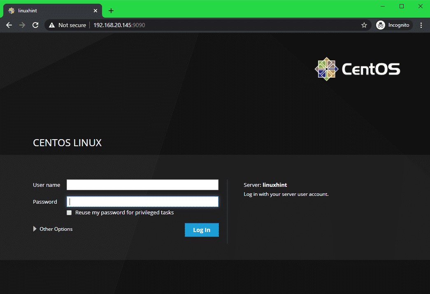Click the Password label
Screen dimensions: 430x294
tap(45, 202)
